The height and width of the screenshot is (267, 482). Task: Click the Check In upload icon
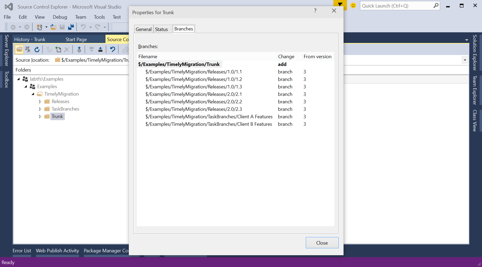(x=100, y=49)
